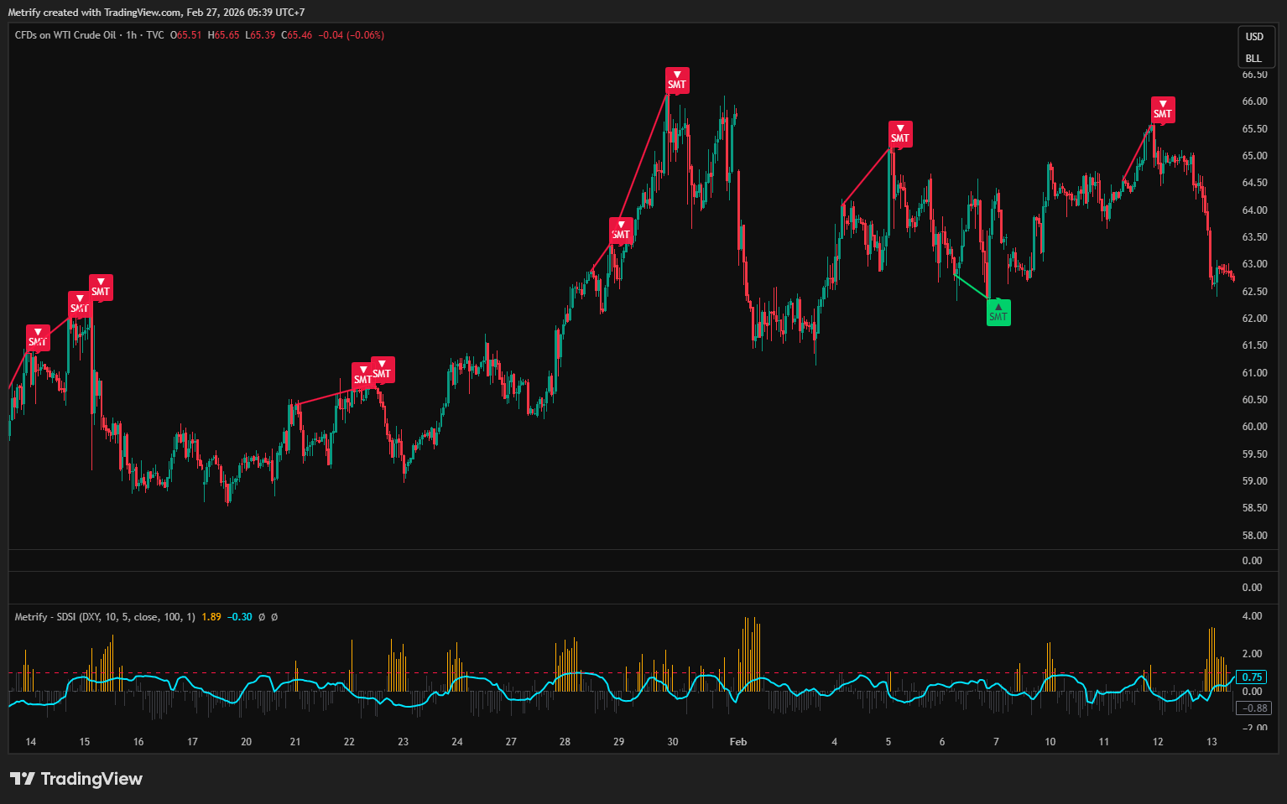Screen dimensions: 1287x804
Task: Select the red SMT marker at the Feb 12 high
Action: [x=1163, y=109]
